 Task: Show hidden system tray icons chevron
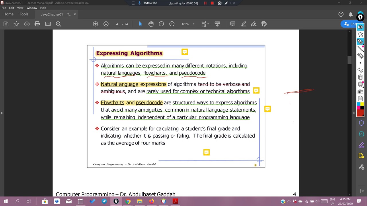tap(289, 201)
